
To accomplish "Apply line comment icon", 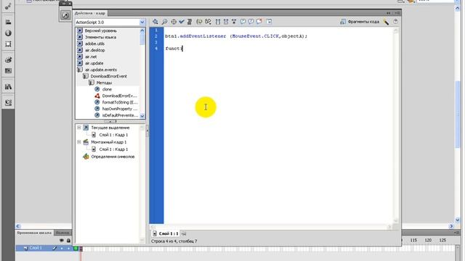I will (x=251, y=22).
